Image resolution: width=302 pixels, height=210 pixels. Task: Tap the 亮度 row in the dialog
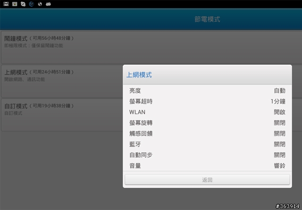tap(207, 90)
